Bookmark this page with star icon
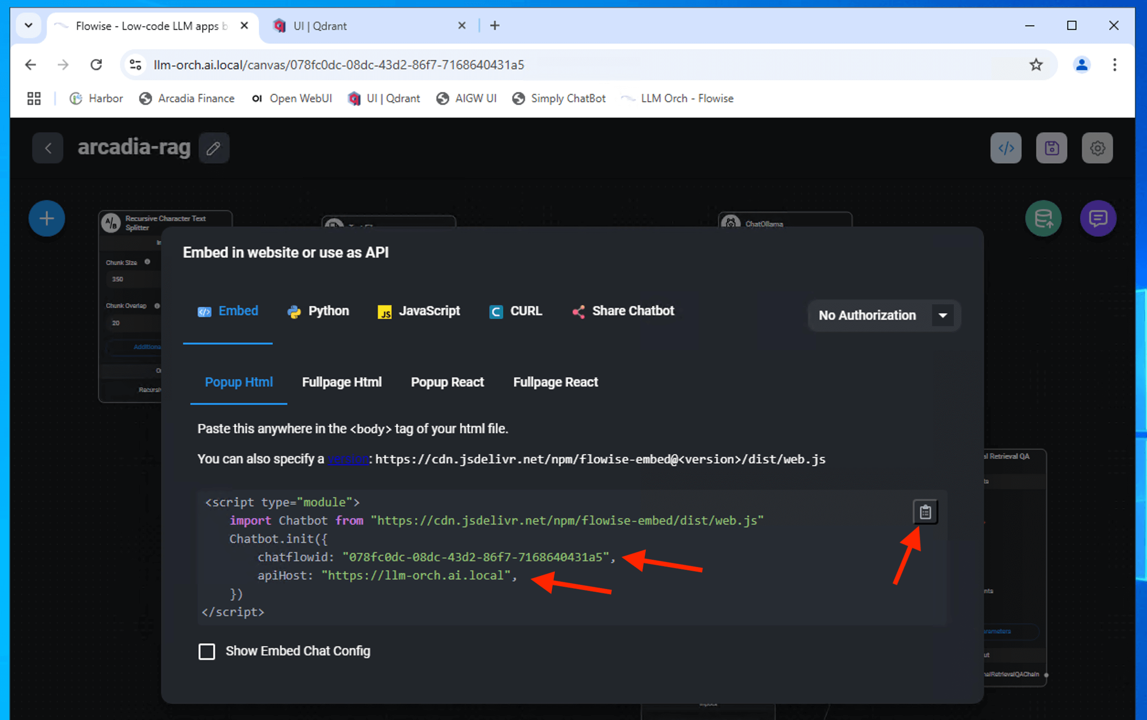Image resolution: width=1147 pixels, height=720 pixels. [x=1035, y=65]
